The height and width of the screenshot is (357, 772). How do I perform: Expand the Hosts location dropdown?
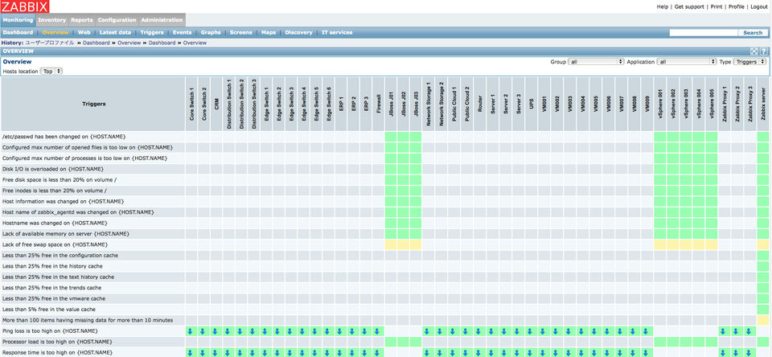click(51, 72)
